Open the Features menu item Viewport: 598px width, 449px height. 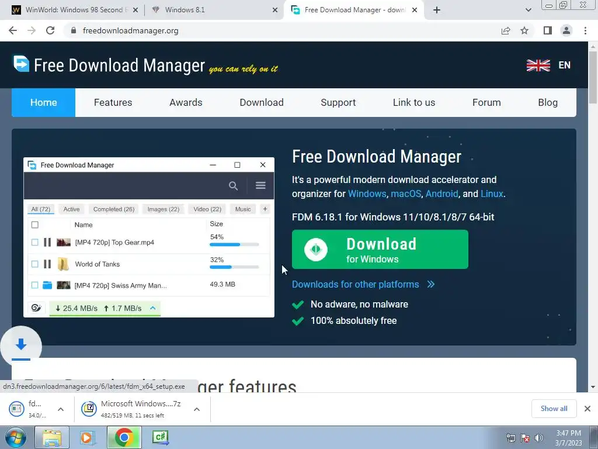[113, 102]
